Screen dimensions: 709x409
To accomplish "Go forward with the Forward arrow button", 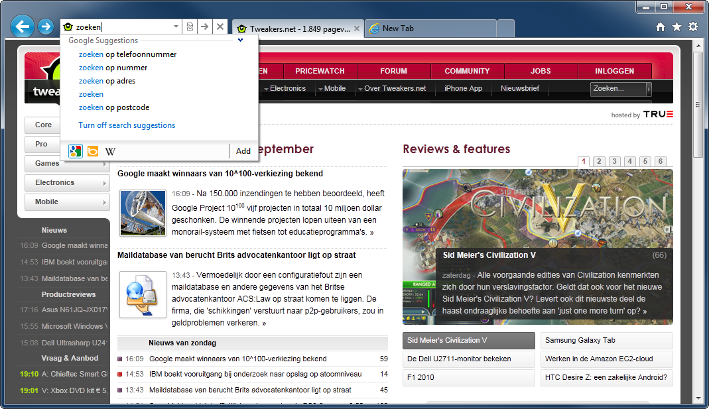I will (x=46, y=27).
